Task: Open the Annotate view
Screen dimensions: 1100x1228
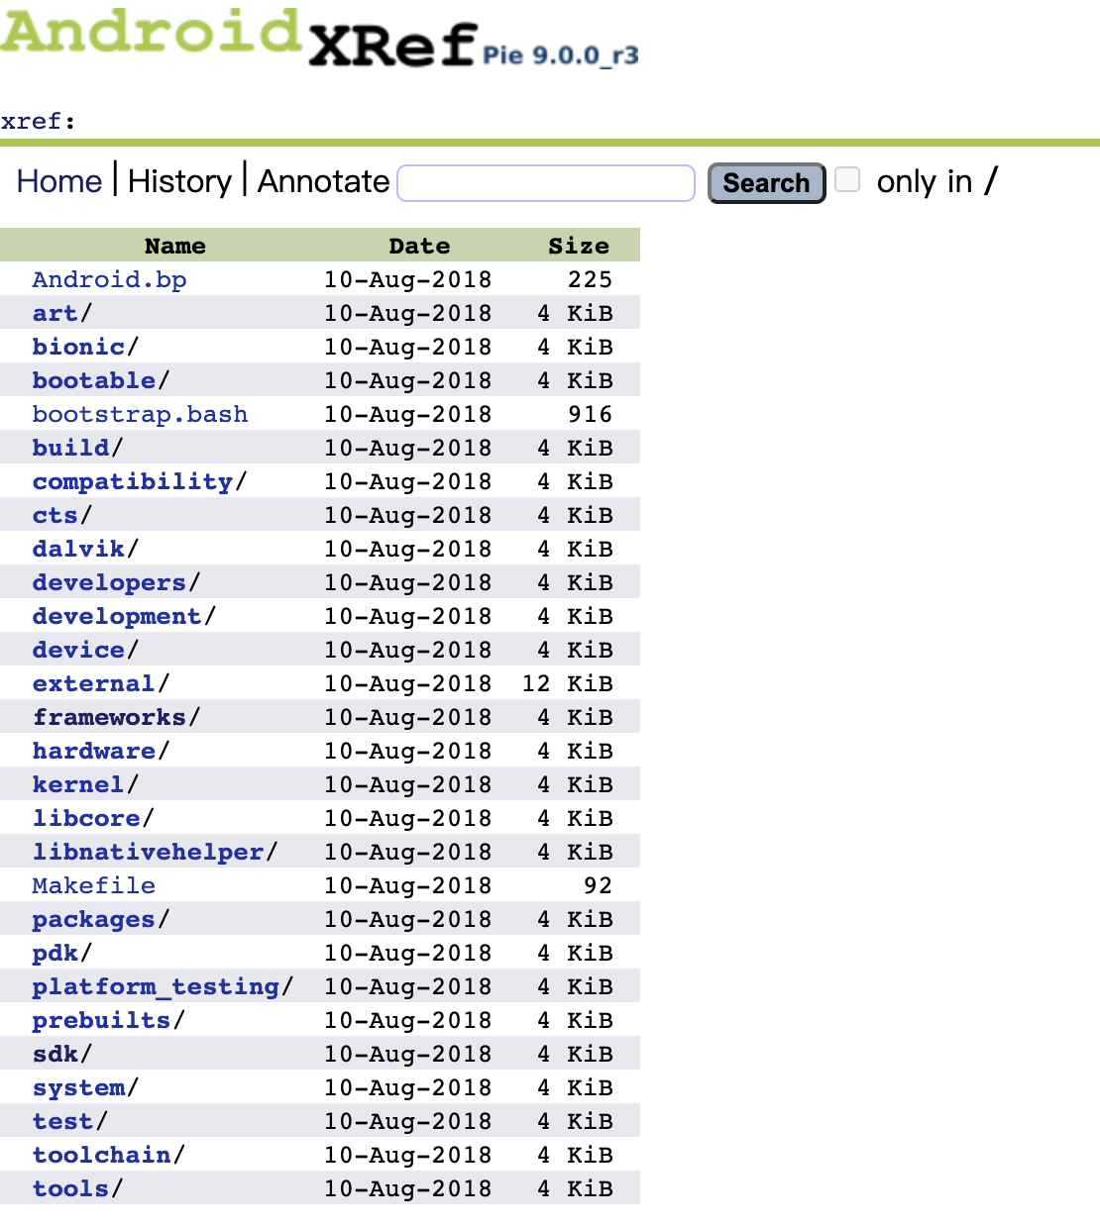Action: click(322, 181)
